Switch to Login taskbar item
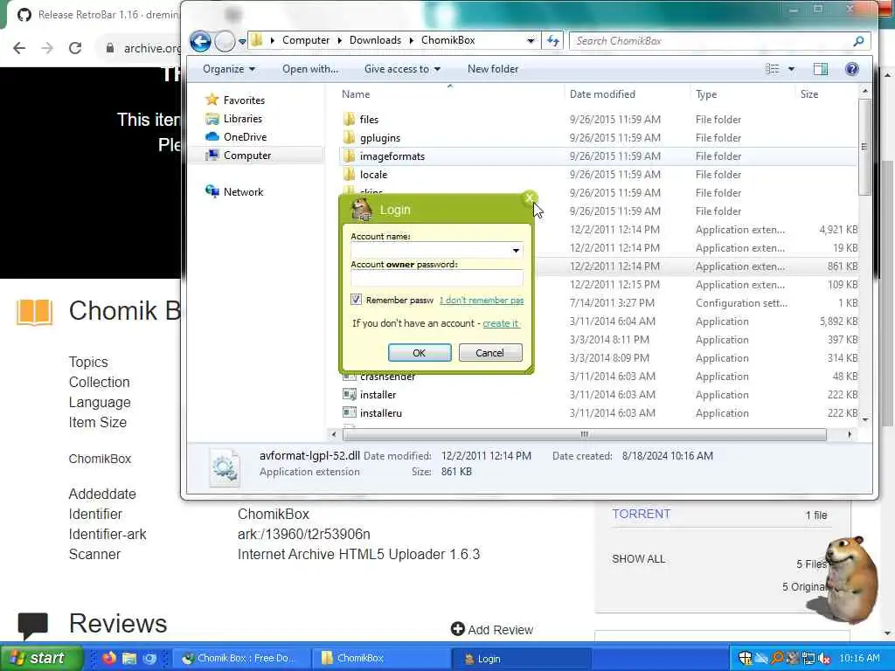Viewport: 895px width, 671px height. [x=521, y=659]
